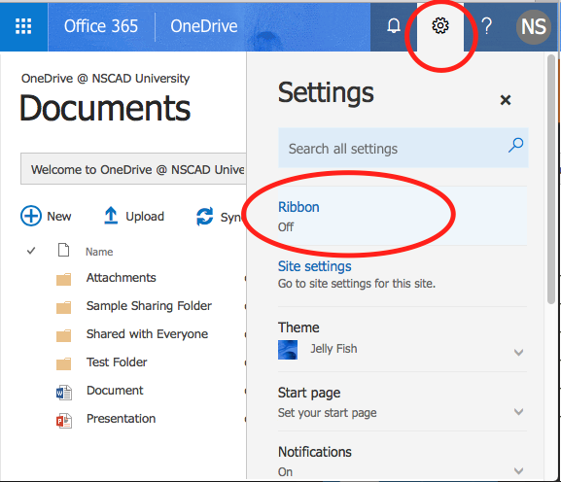Click the Sample Sharing Folder icon

point(64,307)
